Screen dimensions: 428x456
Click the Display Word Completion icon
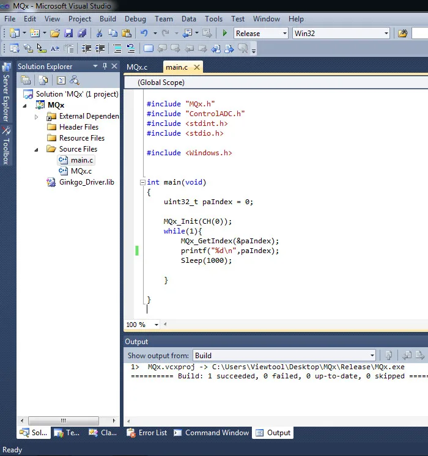(55, 48)
